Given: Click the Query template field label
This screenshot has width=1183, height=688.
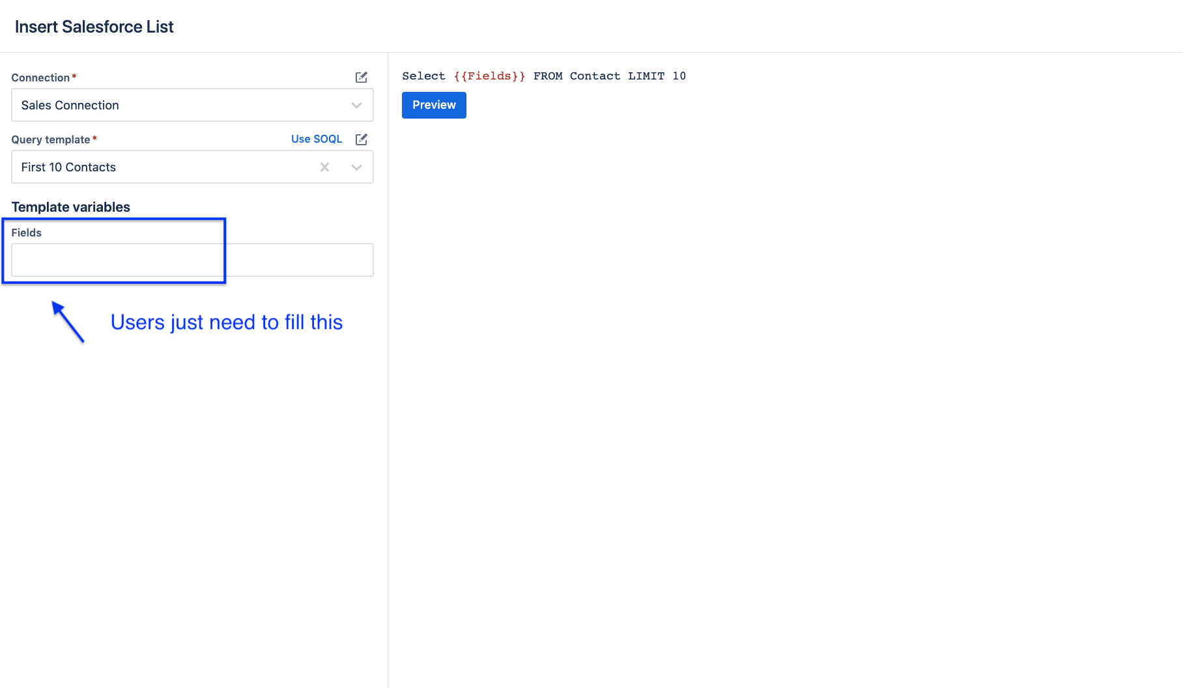Looking at the screenshot, I should pyautogui.click(x=51, y=139).
